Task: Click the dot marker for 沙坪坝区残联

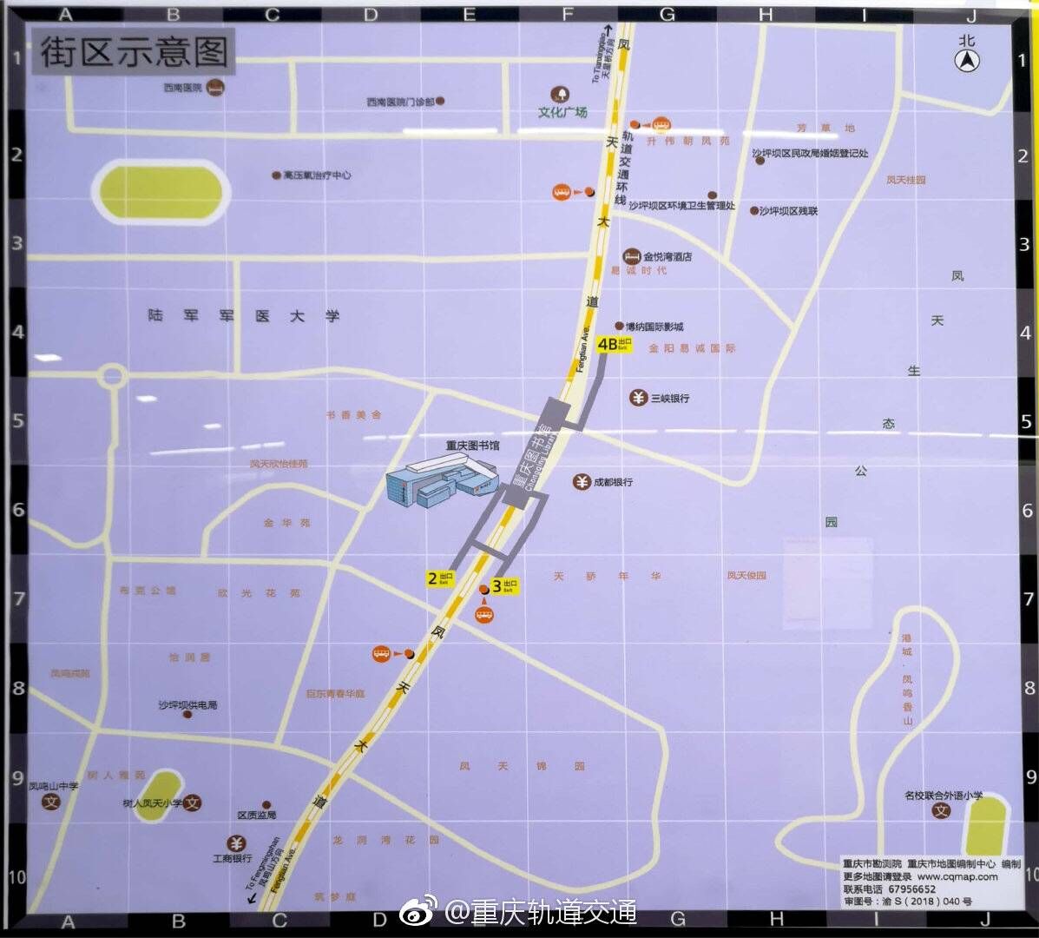Action: tap(754, 211)
